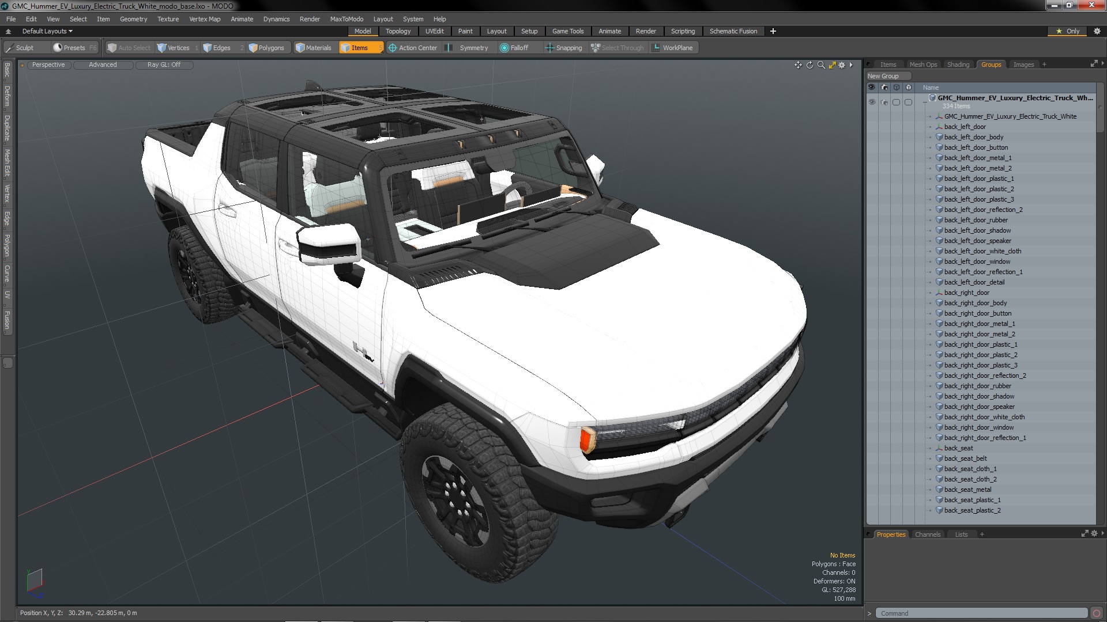Open the Action Center options
Image resolution: width=1107 pixels, height=622 pixels.
coord(412,48)
